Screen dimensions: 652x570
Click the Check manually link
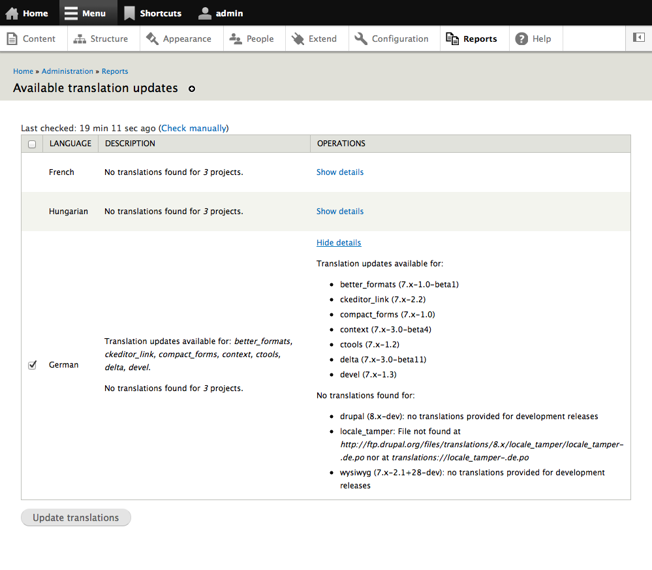pyautogui.click(x=194, y=129)
